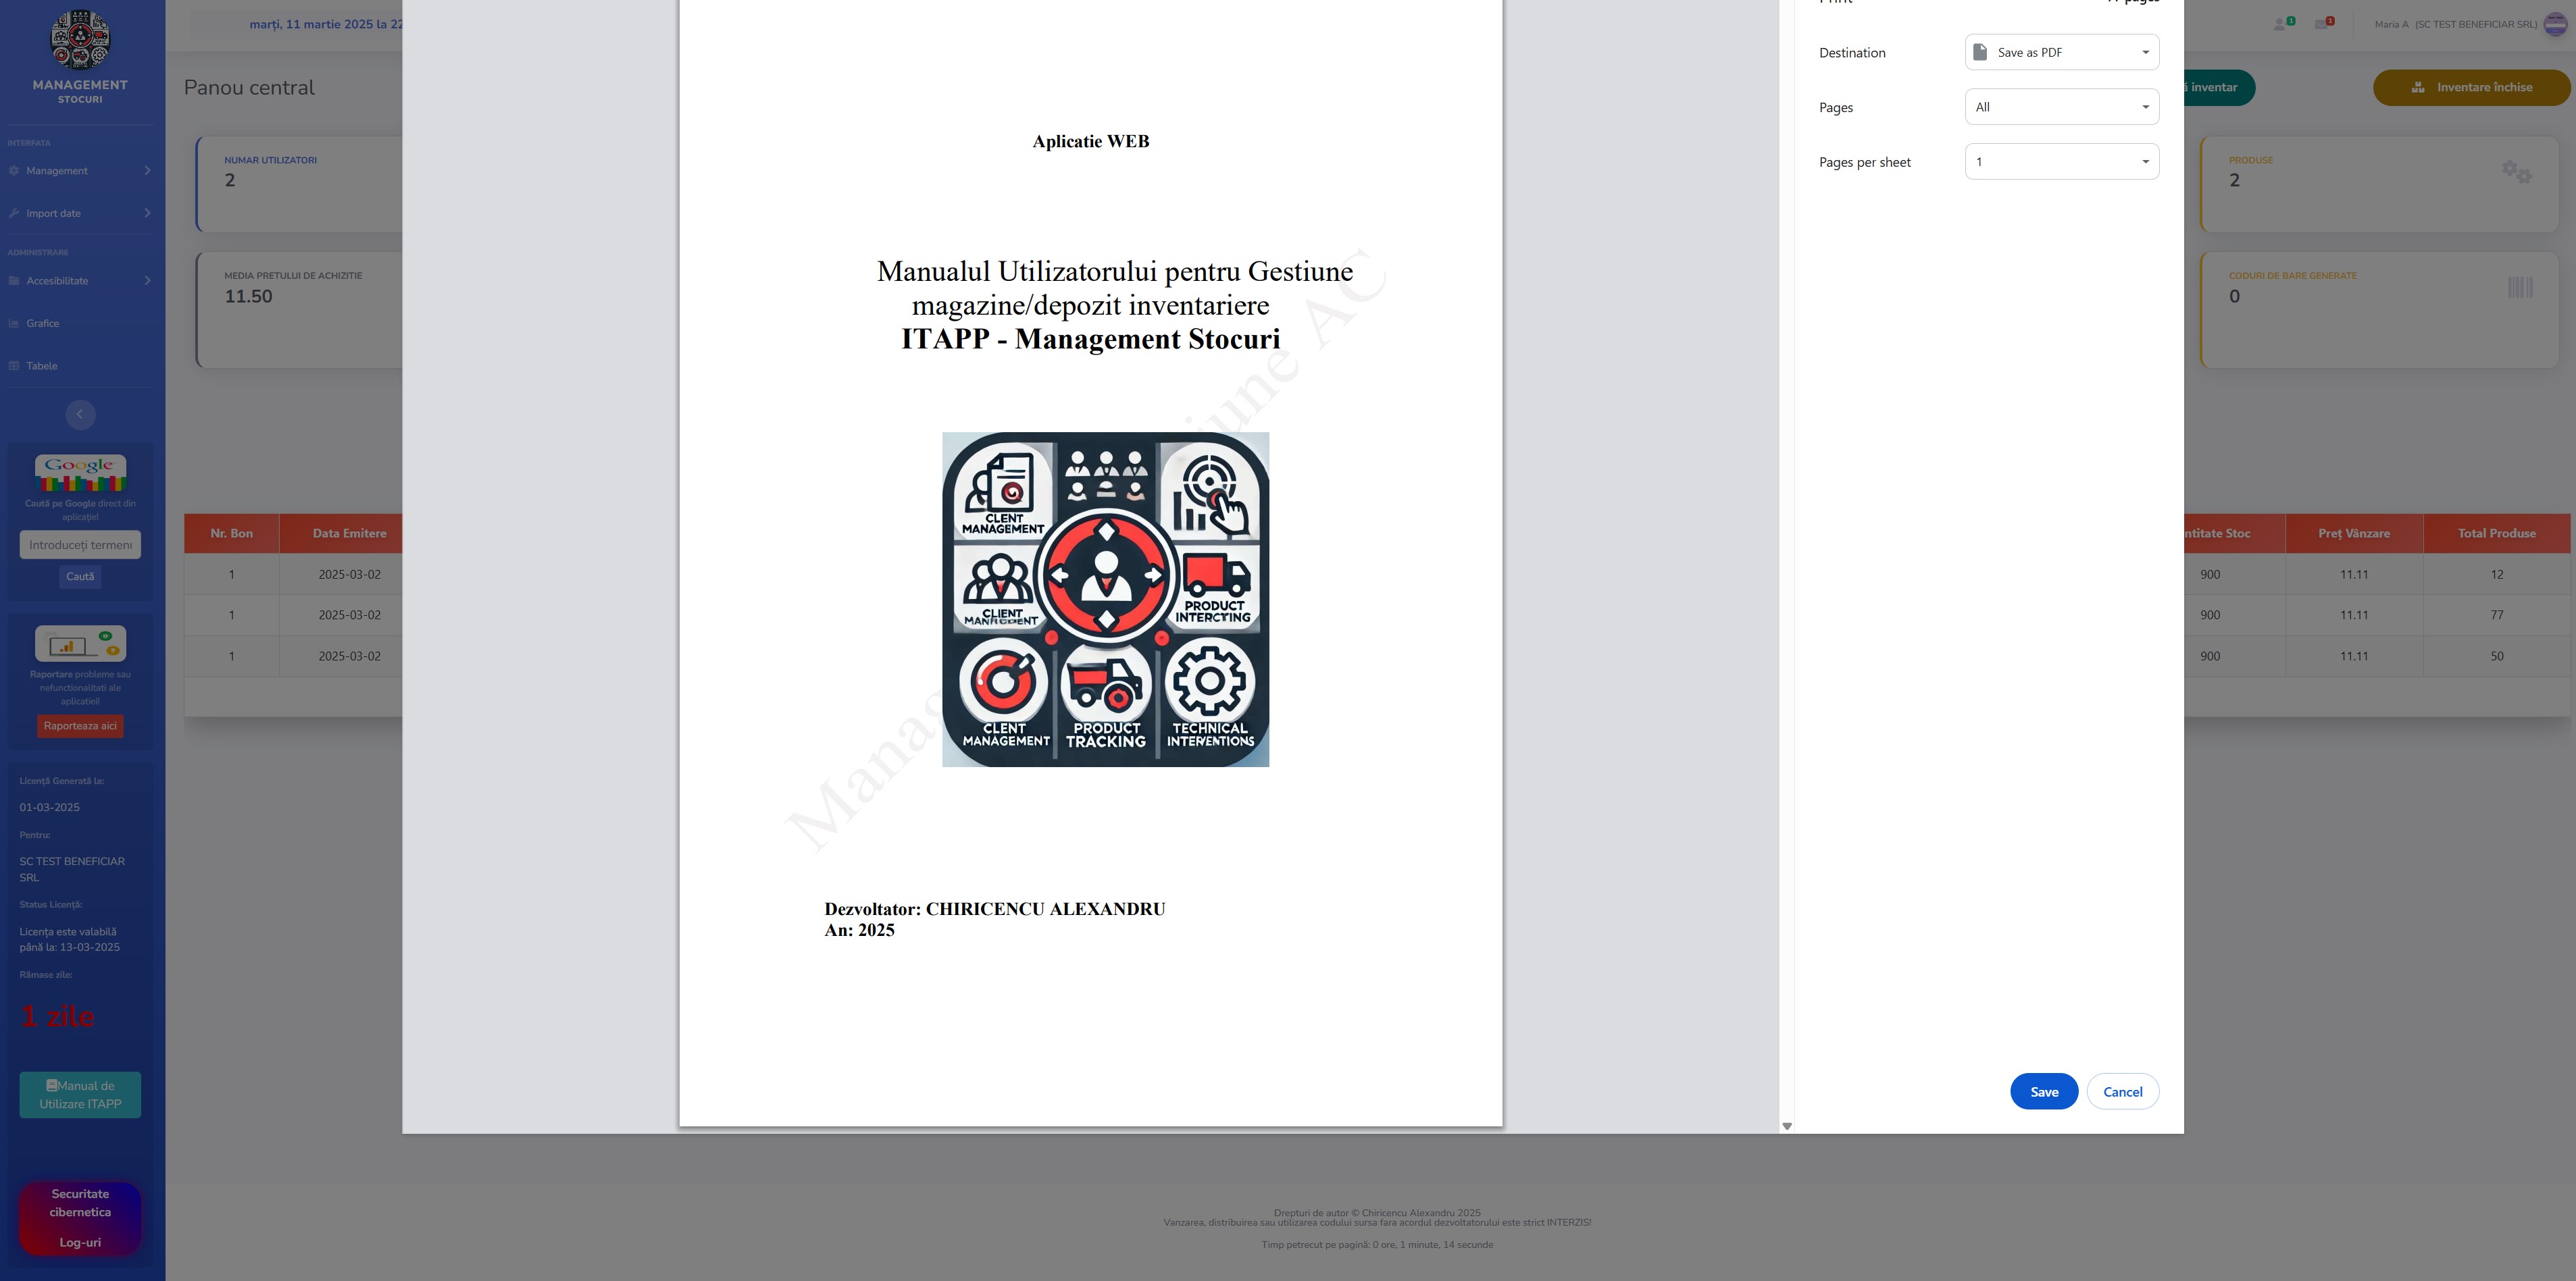
Task: Cancel the print dialog
Action: pyautogui.click(x=2122, y=1091)
